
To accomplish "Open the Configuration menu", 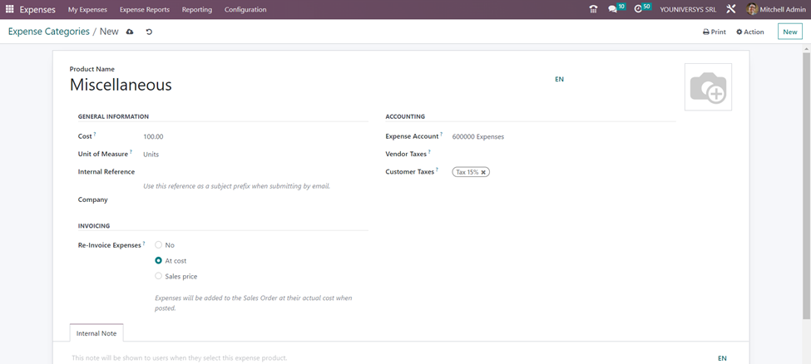I will [x=245, y=9].
